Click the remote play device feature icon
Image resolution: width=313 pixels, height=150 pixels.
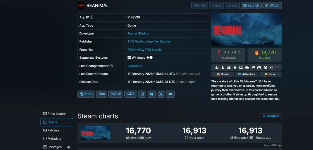(241, 67)
